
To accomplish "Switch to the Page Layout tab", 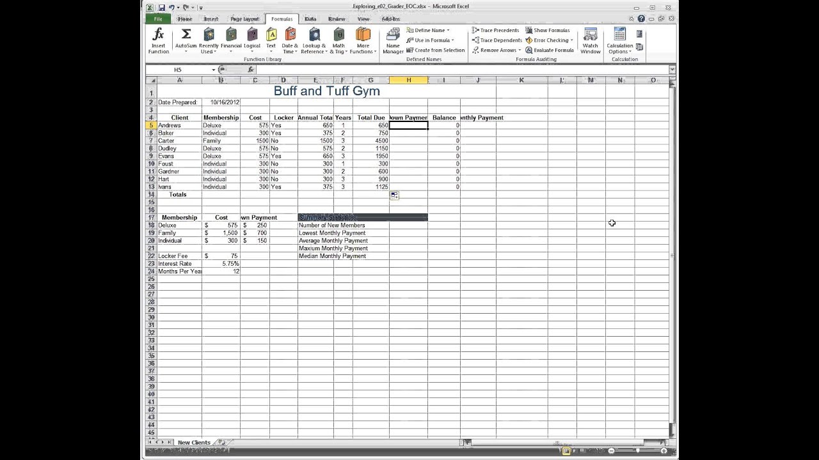I will coord(244,19).
